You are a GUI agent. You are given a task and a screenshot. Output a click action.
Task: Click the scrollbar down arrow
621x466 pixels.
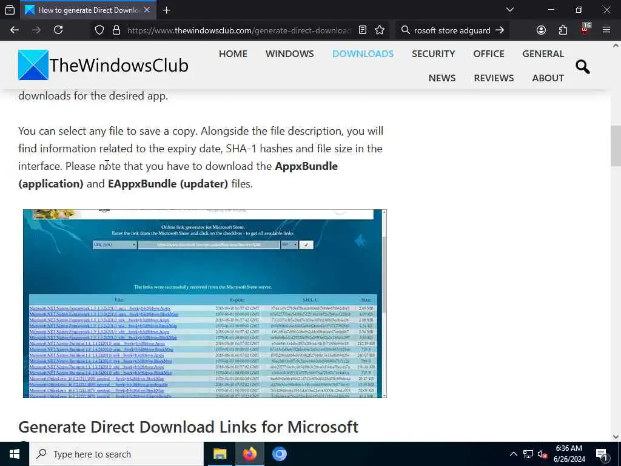pos(616,437)
